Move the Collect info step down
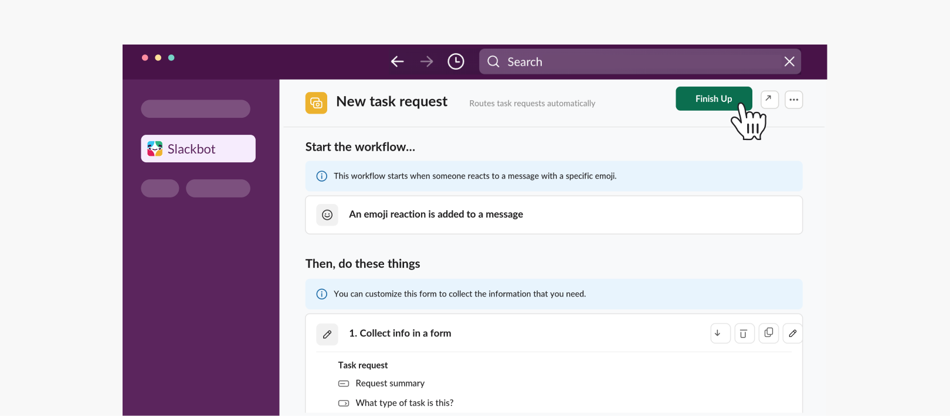The image size is (950, 416). (x=720, y=333)
